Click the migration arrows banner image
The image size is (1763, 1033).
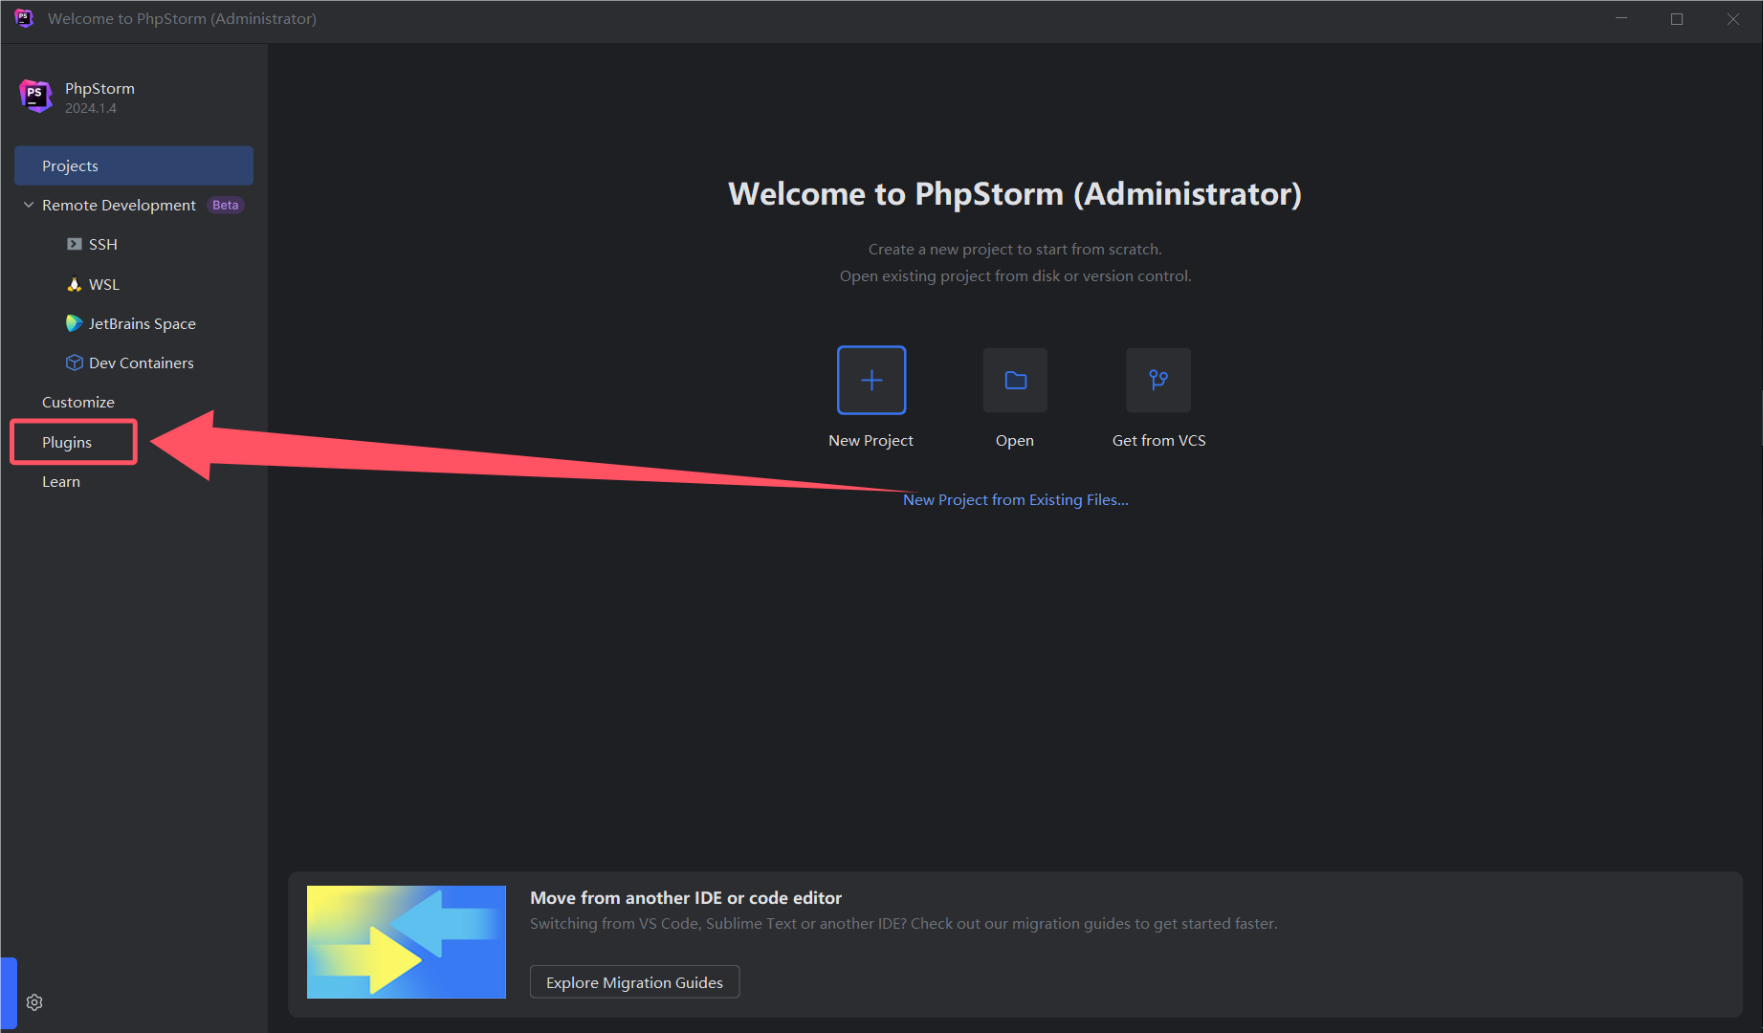pos(407,942)
